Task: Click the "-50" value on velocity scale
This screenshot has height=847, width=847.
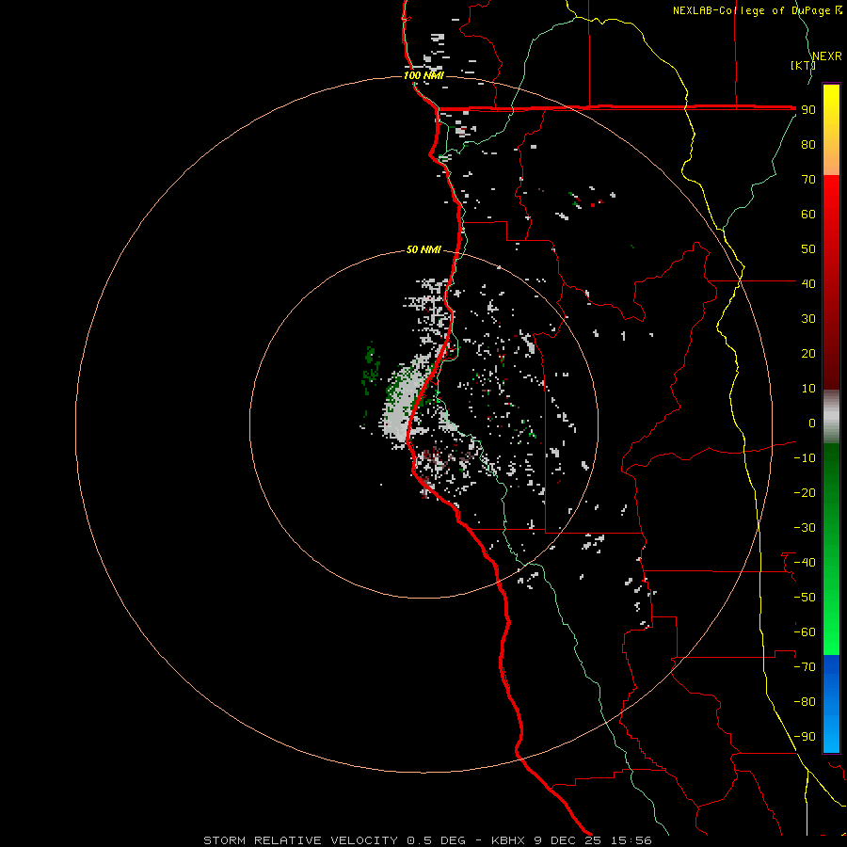Action: click(805, 598)
